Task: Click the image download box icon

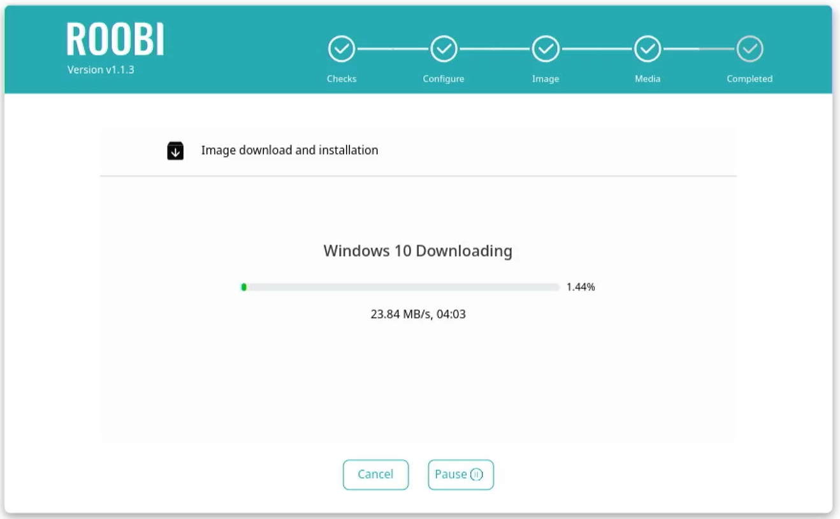Action: pos(175,151)
